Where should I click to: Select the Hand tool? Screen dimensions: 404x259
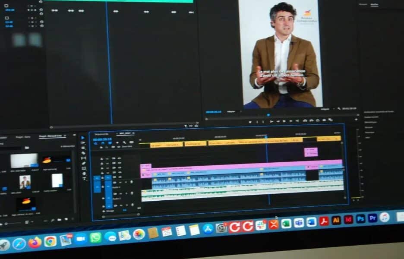click(84, 174)
